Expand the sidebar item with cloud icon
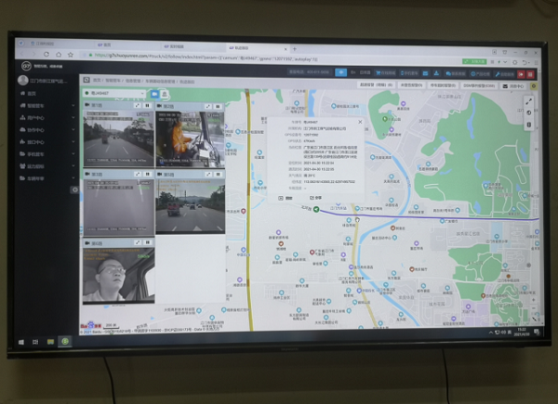The height and width of the screenshot is (404, 558). (73, 130)
